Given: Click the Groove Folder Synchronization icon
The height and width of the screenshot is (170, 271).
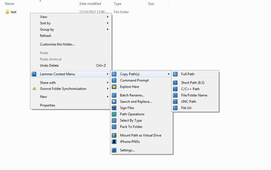Looking at the screenshot, I should (x=34, y=89).
